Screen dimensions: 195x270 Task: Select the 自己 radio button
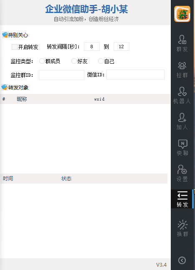101,61
